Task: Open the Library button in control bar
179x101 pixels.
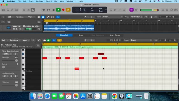Action: coord(3,10)
